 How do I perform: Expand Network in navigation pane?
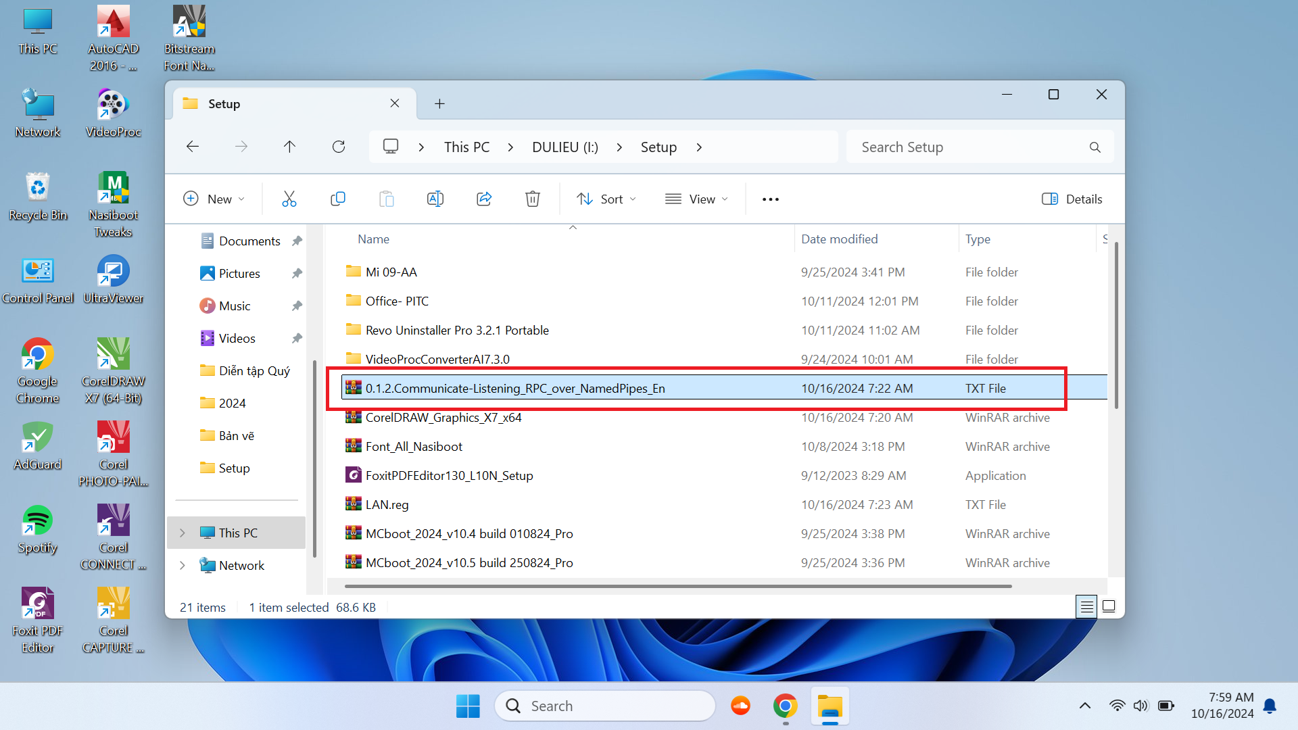coord(182,565)
